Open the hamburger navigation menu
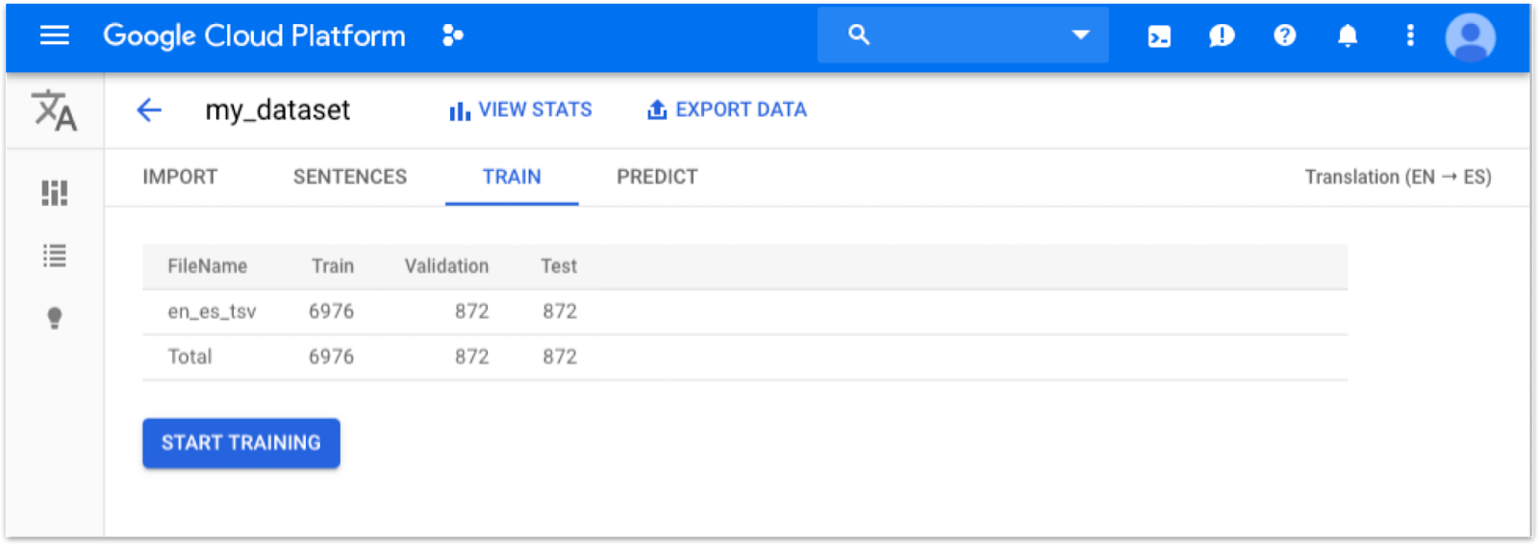Viewport: 1539px width, 545px height. pos(54,36)
